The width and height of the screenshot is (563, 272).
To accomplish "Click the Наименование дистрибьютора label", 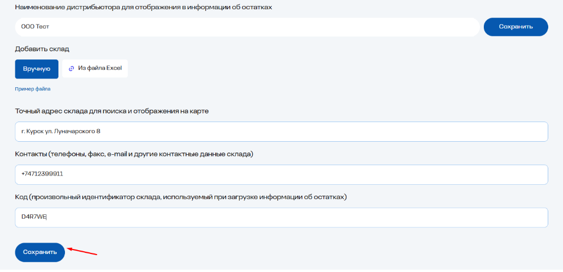I will coord(144,7).
